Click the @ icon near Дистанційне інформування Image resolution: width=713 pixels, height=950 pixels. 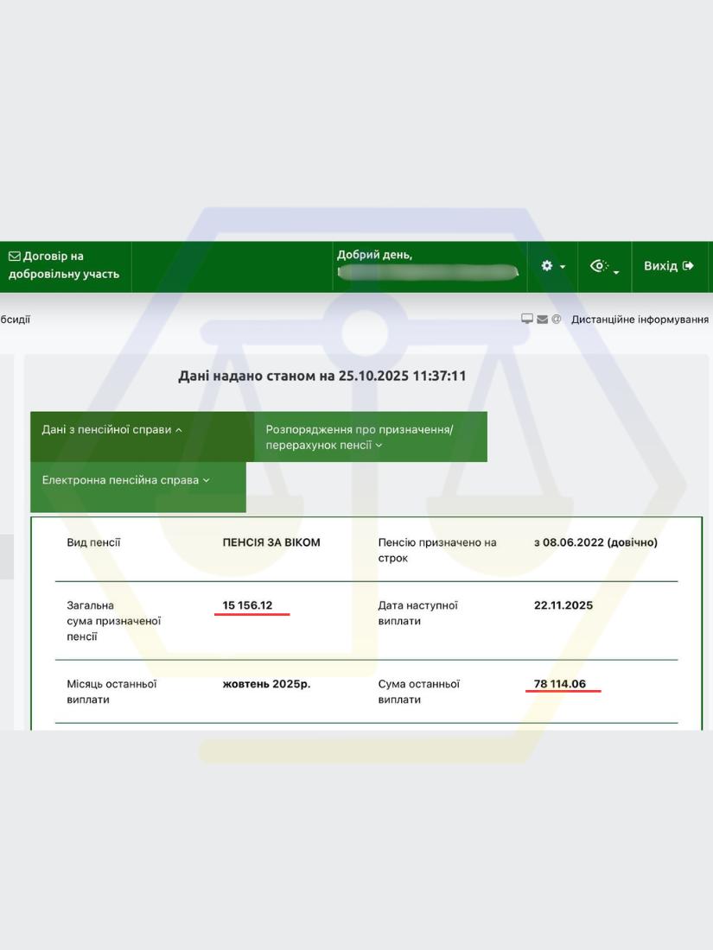coord(556,319)
